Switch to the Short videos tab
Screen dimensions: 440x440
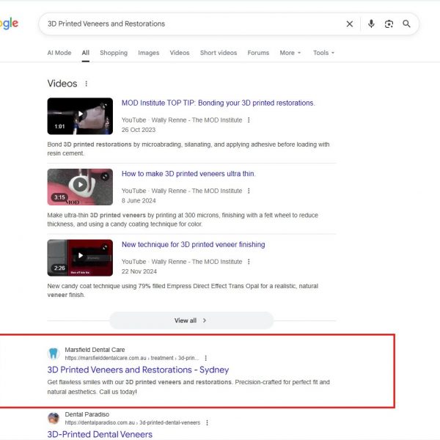(219, 53)
